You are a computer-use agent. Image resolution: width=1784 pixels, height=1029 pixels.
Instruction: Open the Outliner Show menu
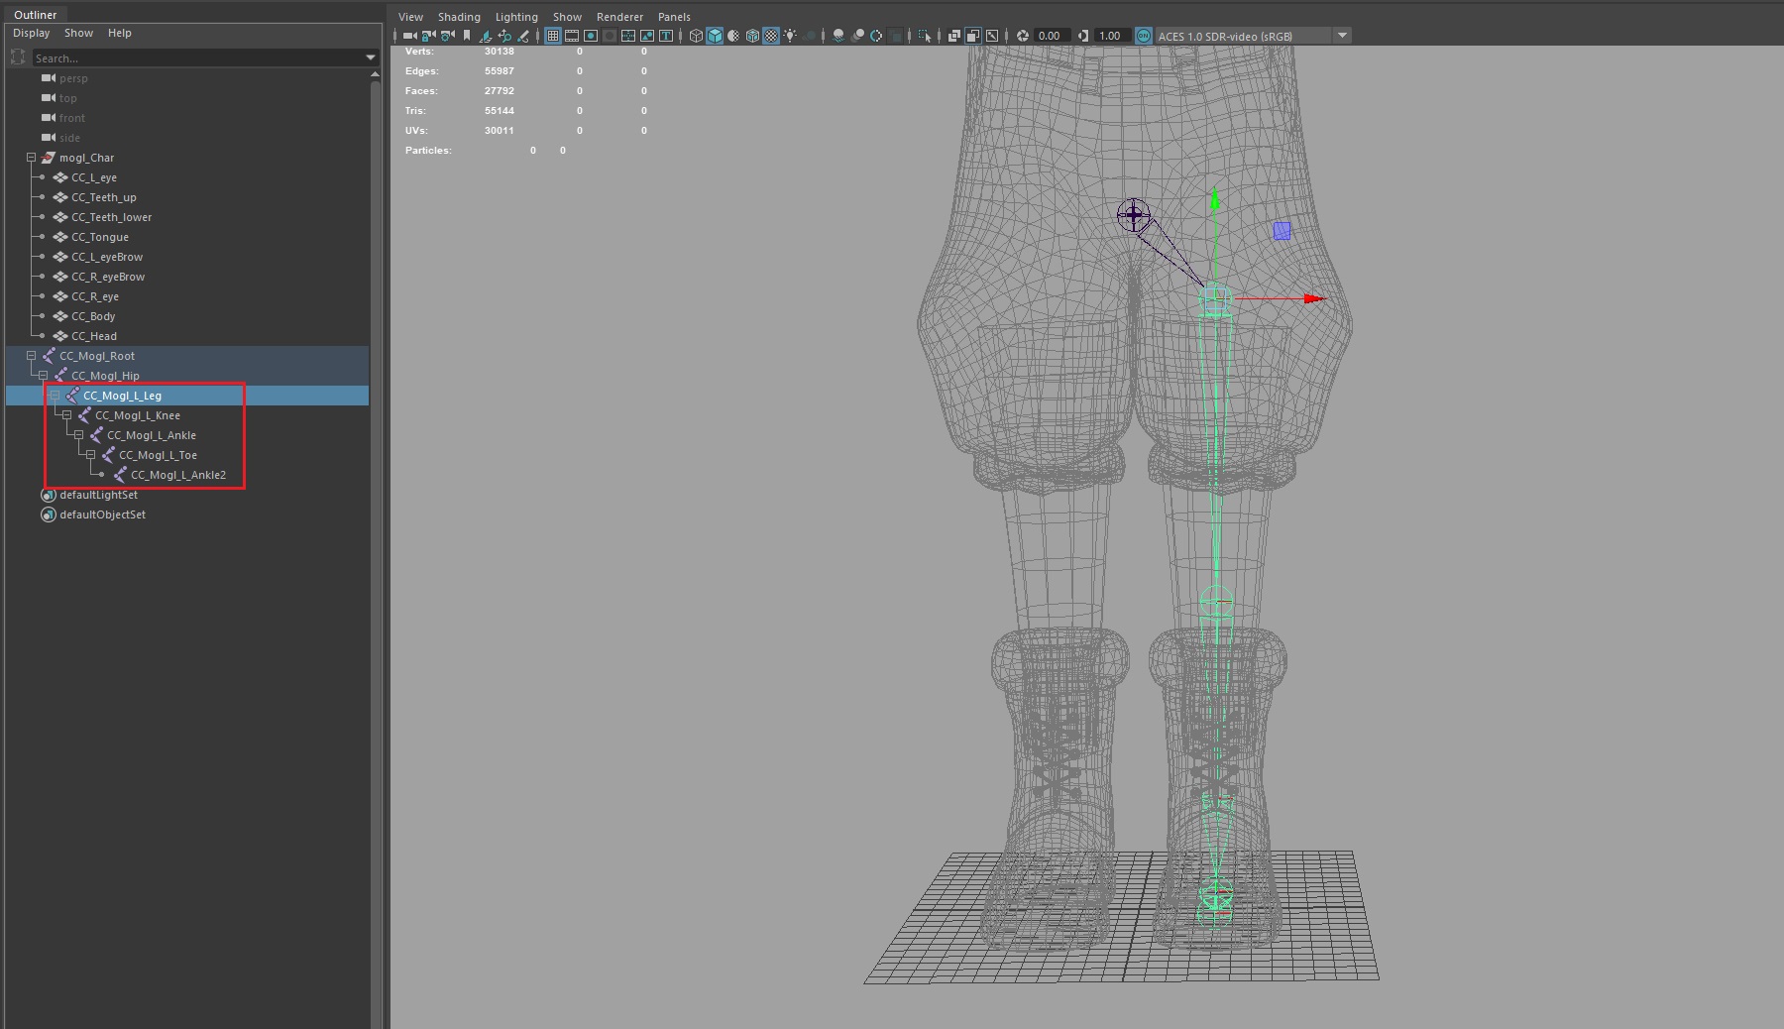(78, 33)
